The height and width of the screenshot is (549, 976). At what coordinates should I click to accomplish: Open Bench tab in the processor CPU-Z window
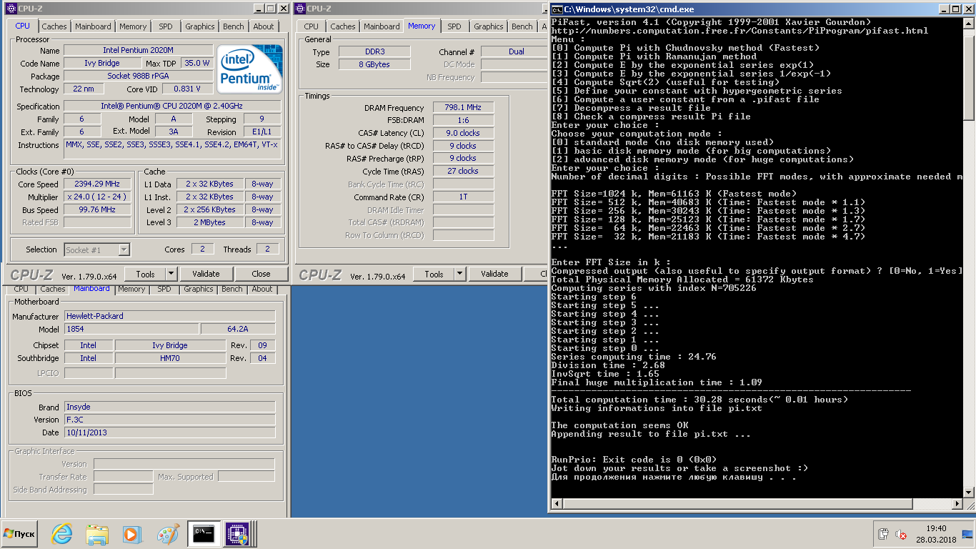pos(234,26)
